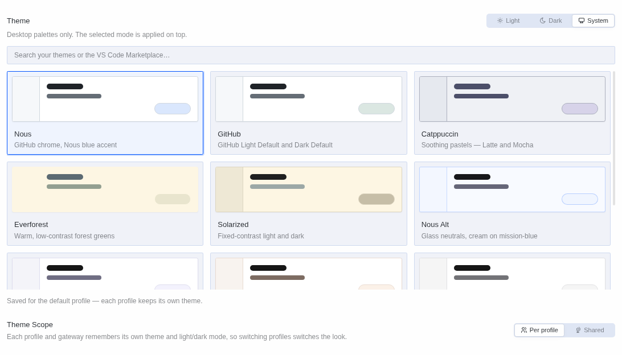
Task: Choose the GitHub theme card
Action: click(309, 113)
